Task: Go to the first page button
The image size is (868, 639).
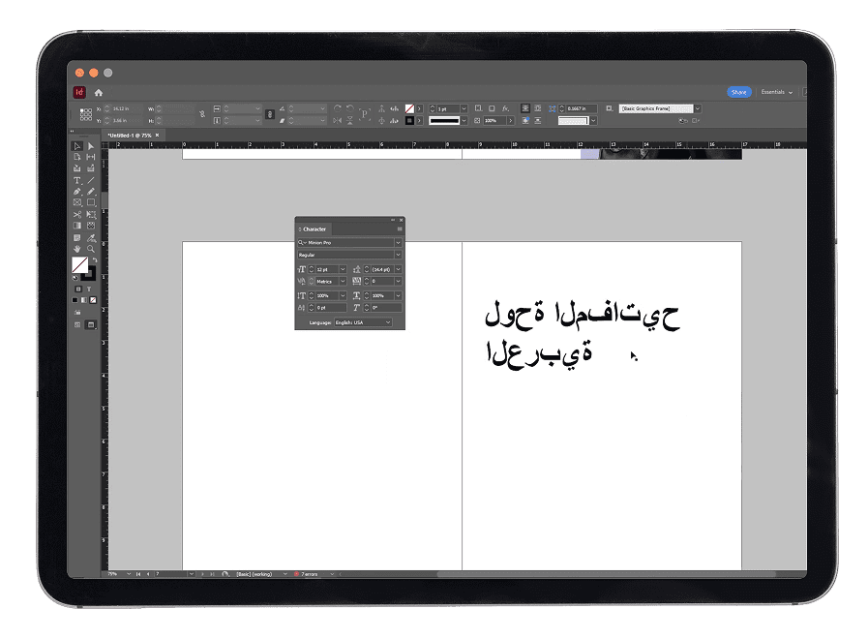Action: [x=138, y=574]
